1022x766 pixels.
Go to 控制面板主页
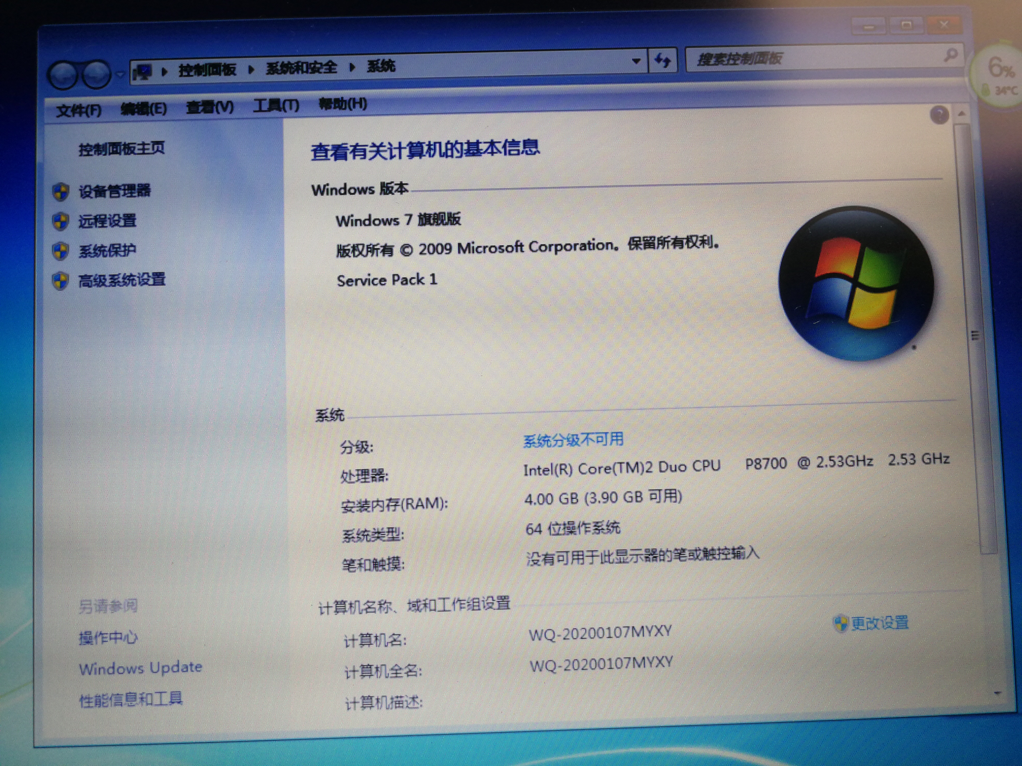[122, 149]
